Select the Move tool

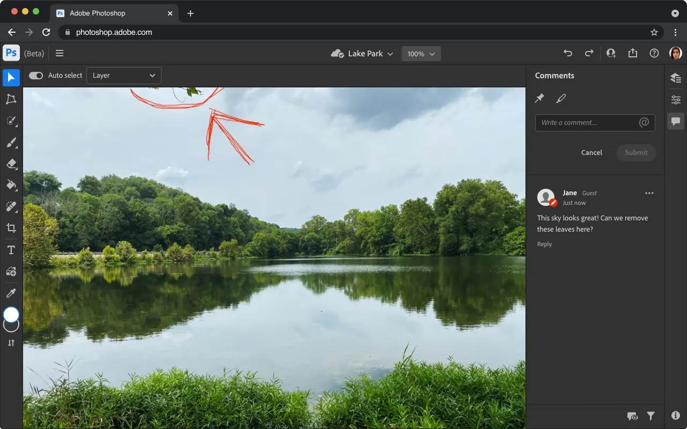tap(11, 78)
